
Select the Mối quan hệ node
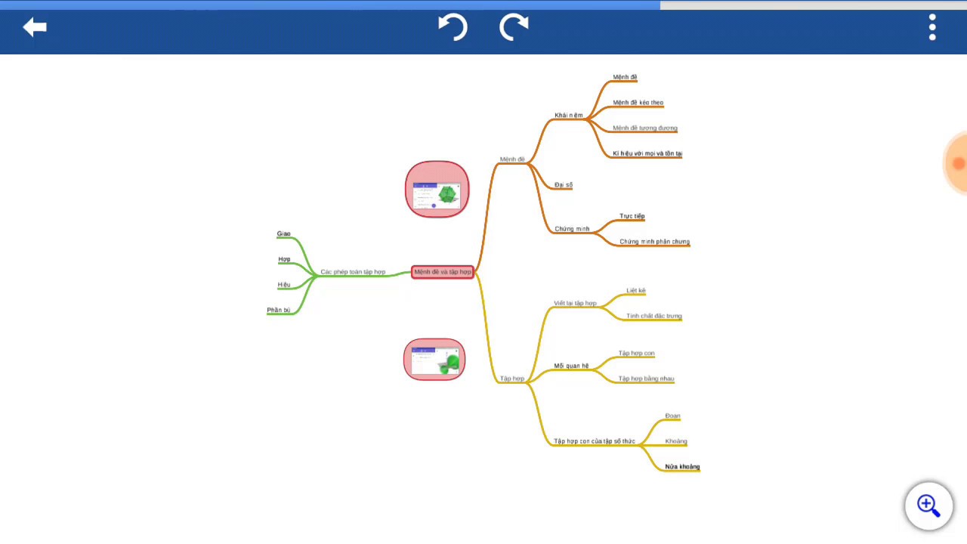click(x=571, y=366)
